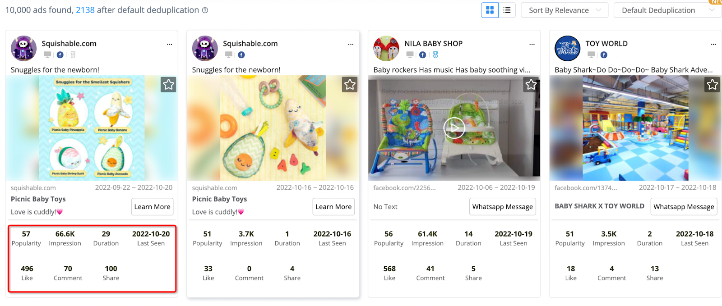The height and width of the screenshot is (306, 722).
Task: Click Learn More on second Squishable ad
Action: click(333, 207)
